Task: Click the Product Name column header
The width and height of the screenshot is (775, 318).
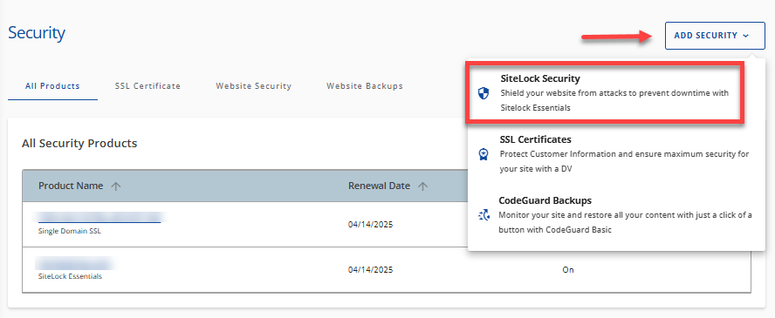Action: pos(71,186)
